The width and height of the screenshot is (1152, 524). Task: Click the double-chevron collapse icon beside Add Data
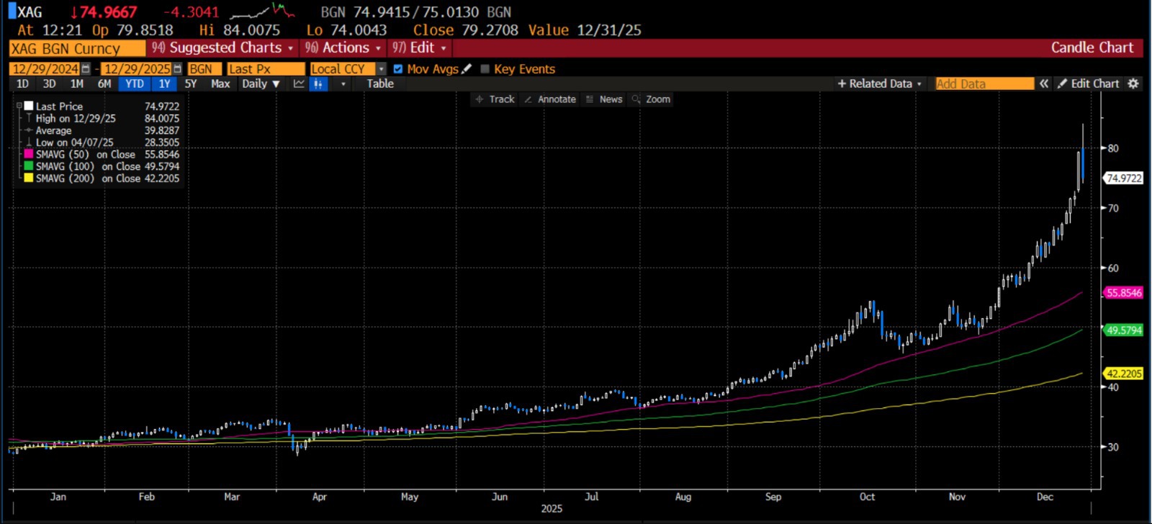click(x=1044, y=83)
